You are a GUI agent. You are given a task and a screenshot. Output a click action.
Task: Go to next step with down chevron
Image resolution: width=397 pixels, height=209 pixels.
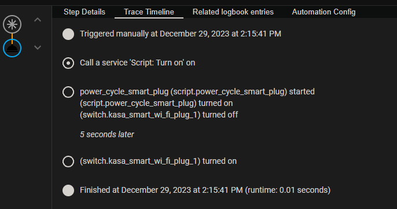(x=38, y=47)
